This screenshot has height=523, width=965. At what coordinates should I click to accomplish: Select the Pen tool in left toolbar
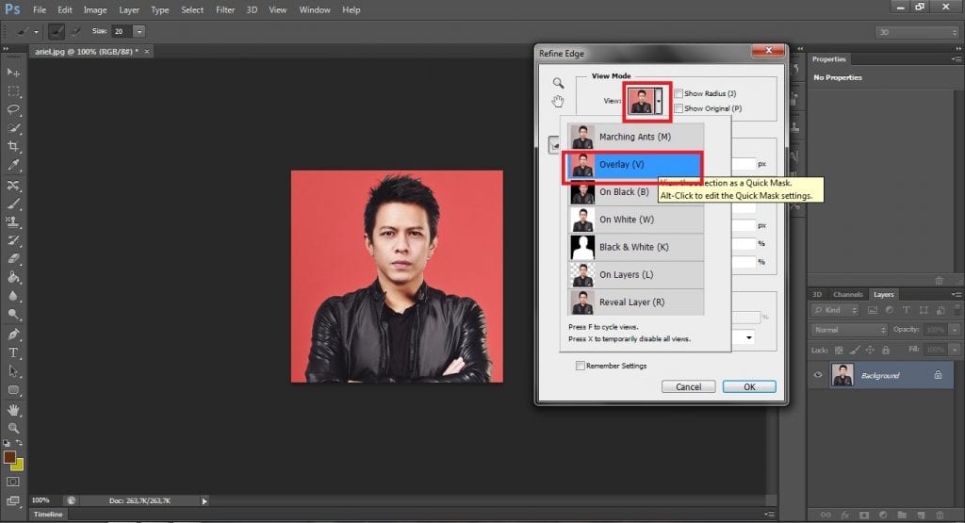tap(13, 334)
